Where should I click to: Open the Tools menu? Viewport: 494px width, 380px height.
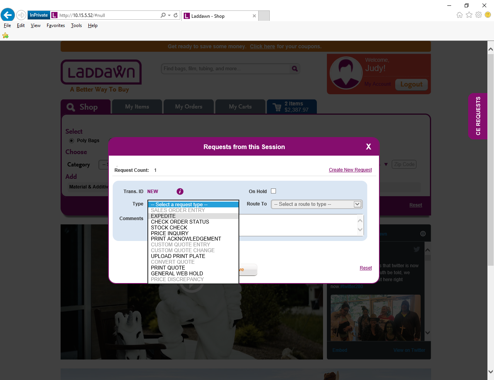[76, 25]
